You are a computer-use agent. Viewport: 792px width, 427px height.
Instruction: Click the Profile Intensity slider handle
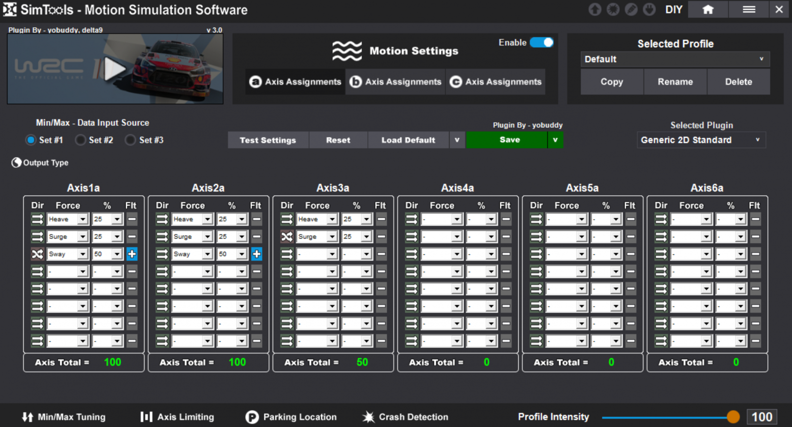pyautogui.click(x=733, y=417)
